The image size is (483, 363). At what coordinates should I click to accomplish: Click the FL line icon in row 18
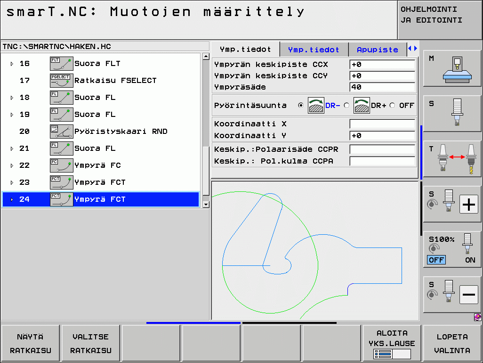[62, 98]
